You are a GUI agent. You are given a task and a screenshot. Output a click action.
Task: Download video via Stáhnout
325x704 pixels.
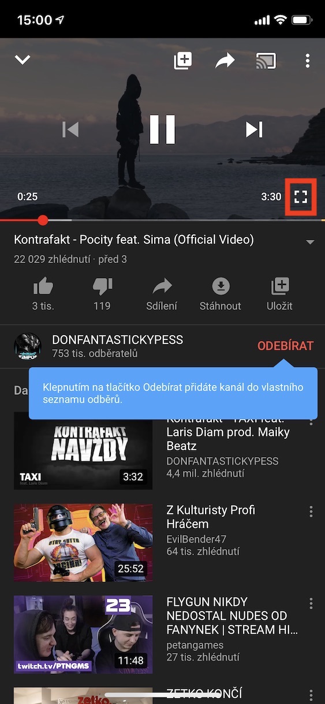(221, 293)
